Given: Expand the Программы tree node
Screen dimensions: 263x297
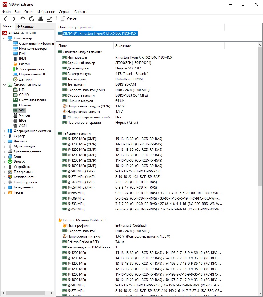Looking at the screenshot, I should tap(4, 172).
